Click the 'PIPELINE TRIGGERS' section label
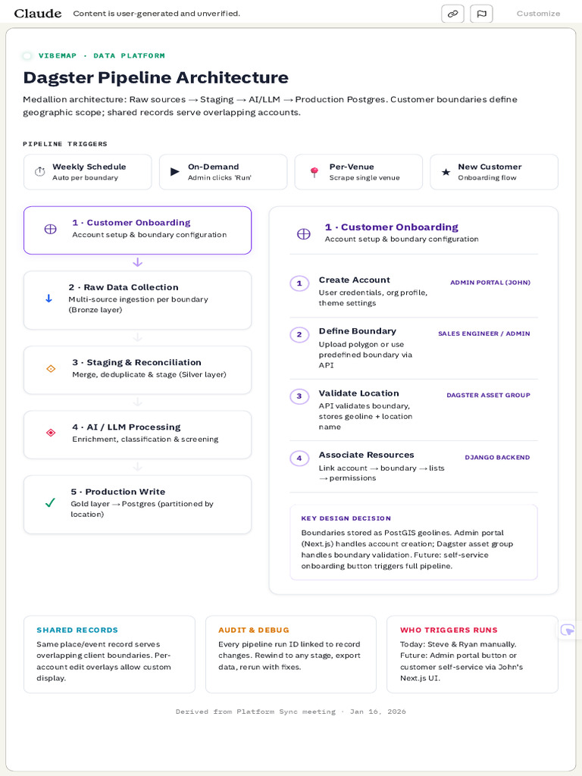 [x=65, y=144]
